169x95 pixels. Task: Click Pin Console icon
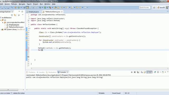(155, 72)
